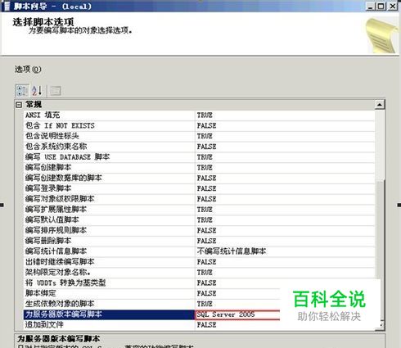Click FALSE value of 追加到文件
Image resolution: width=401 pixels, height=348 pixels.
point(206,325)
